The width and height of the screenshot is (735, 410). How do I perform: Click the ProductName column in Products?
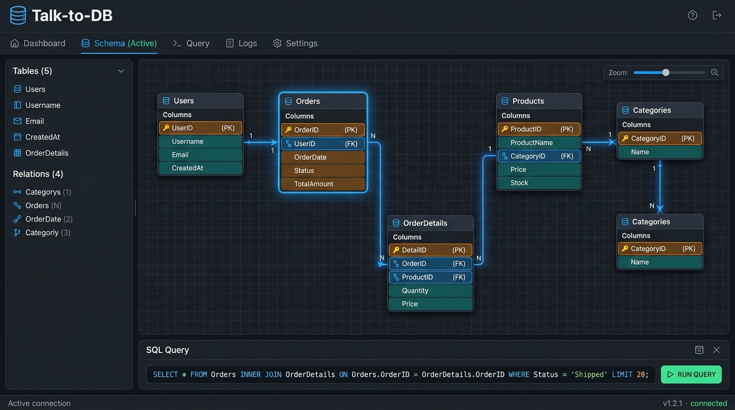539,143
